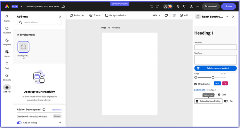Image resolution: width=240 pixels, height=128 pixels.
Task: Toggle the Add-on testing switch
Action: coord(19,123)
